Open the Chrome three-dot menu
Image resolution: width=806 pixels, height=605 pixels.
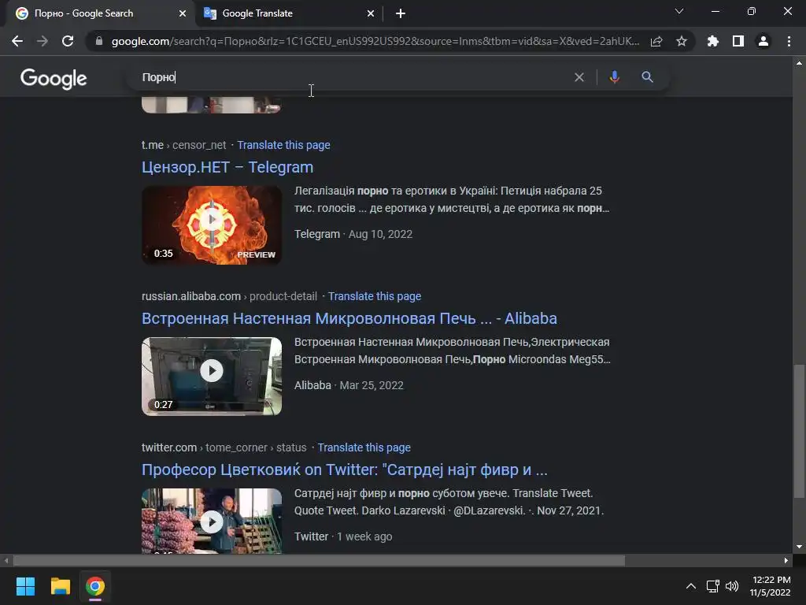pyautogui.click(x=789, y=41)
